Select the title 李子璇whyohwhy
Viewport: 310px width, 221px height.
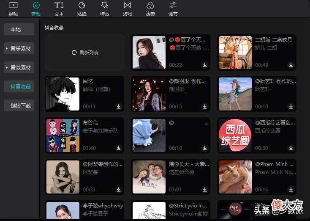point(103,205)
